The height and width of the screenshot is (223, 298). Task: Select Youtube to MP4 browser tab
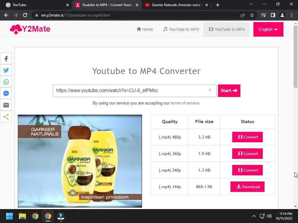tap(107, 5)
